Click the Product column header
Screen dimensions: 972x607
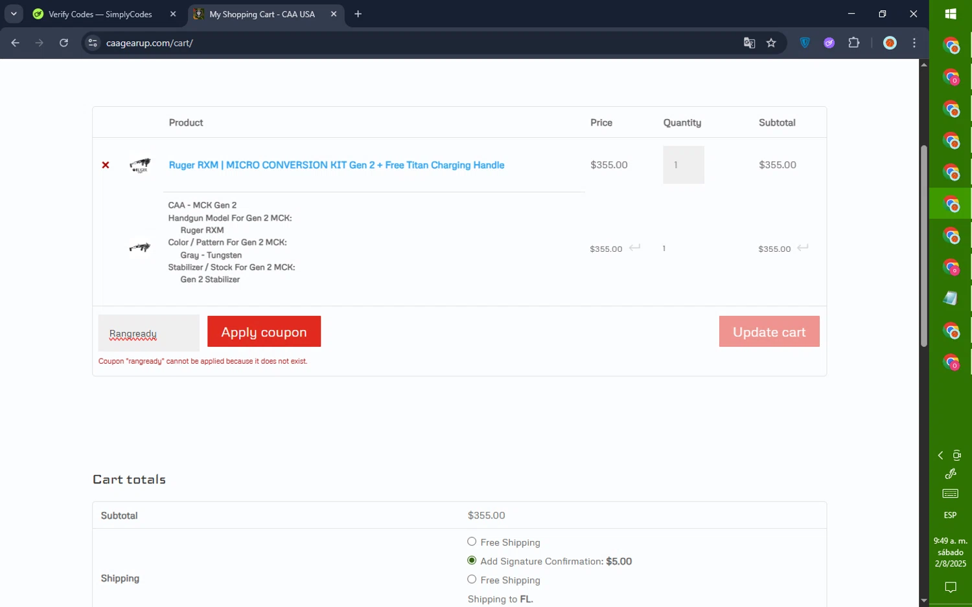[186, 122]
